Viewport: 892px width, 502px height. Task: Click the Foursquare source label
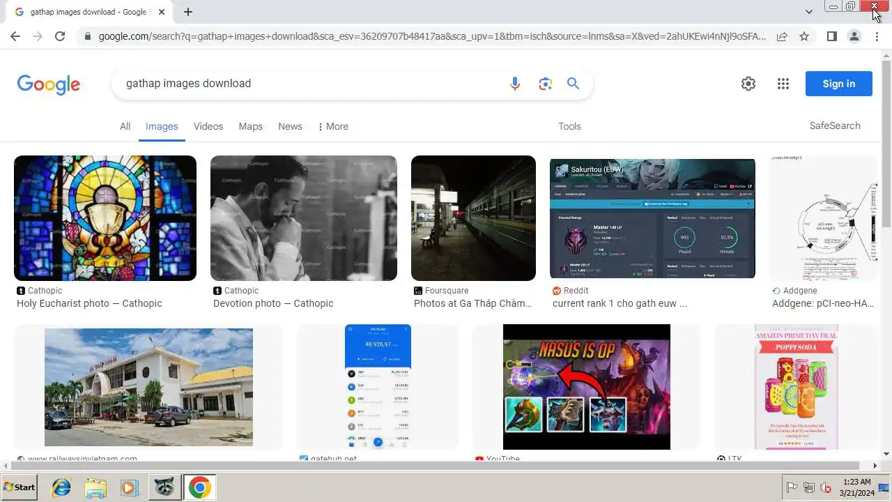[447, 291]
